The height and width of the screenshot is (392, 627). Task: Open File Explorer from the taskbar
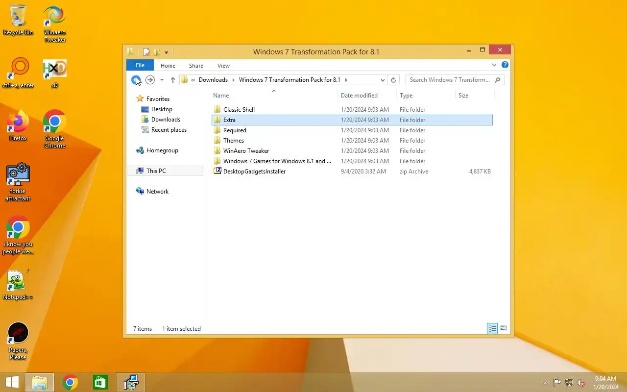click(x=40, y=382)
